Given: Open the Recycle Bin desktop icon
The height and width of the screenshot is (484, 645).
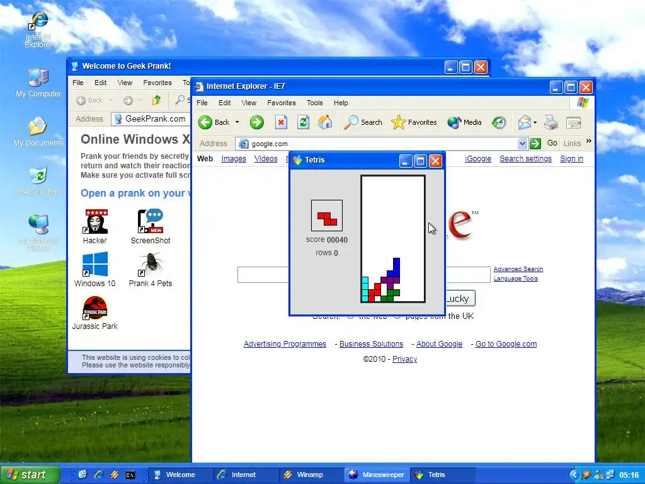Looking at the screenshot, I should (38, 181).
